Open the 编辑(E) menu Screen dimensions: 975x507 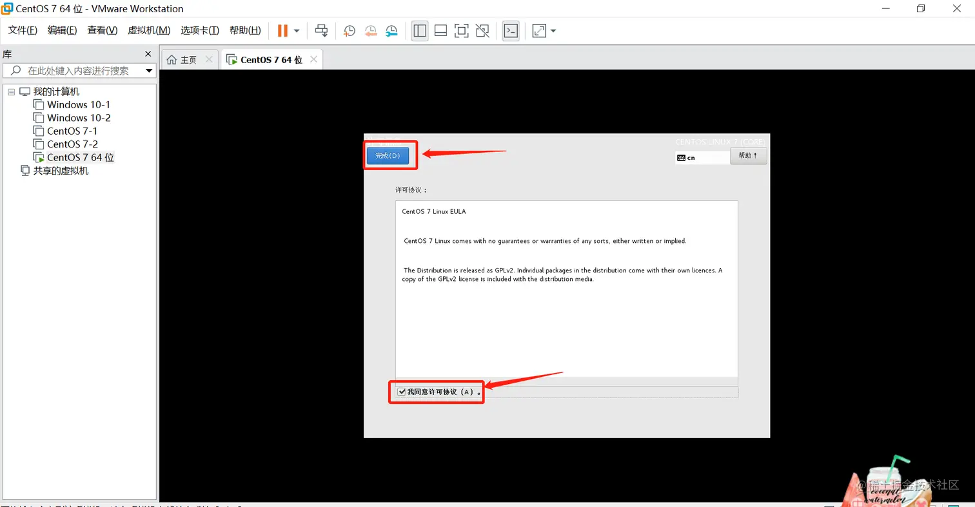click(x=62, y=30)
